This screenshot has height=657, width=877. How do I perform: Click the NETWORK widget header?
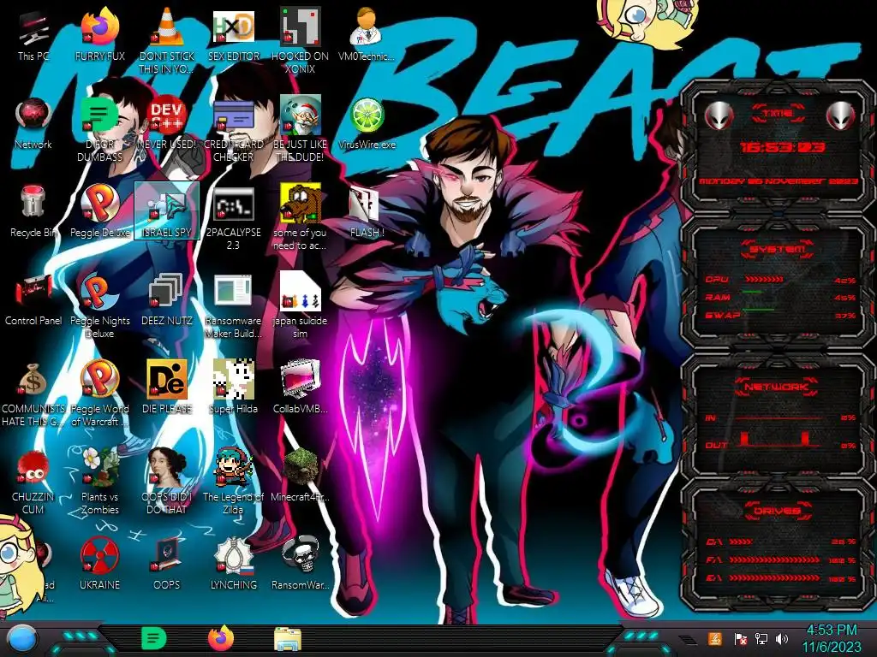(778, 387)
